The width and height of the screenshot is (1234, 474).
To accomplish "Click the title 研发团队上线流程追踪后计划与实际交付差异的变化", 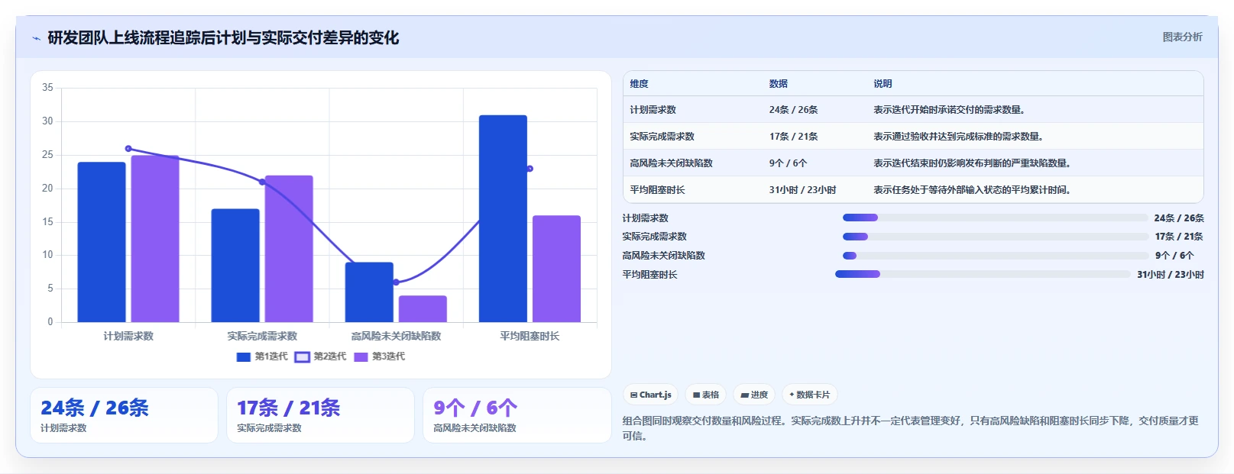I will tap(223, 37).
